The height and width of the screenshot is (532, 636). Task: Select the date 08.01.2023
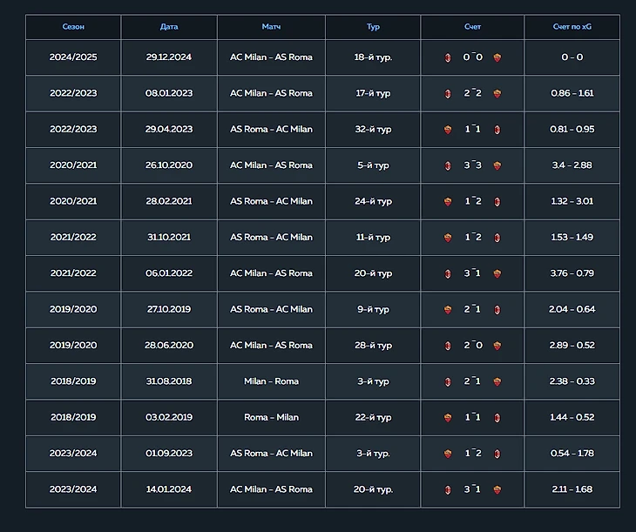(x=169, y=93)
